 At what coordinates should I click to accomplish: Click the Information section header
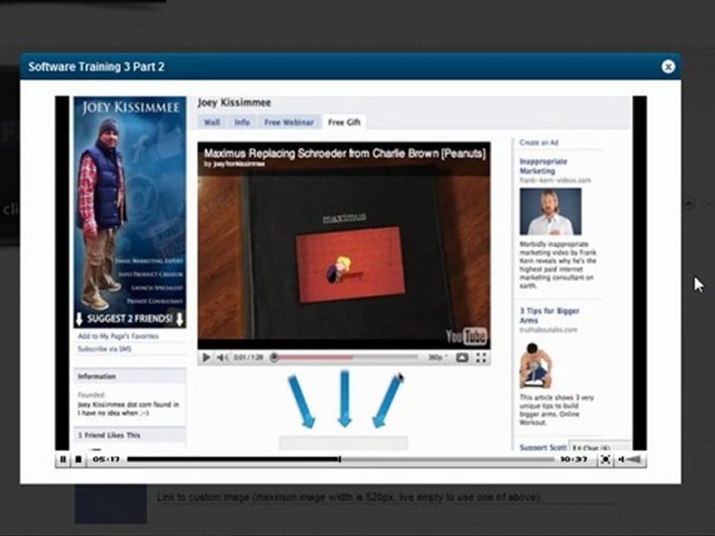pos(130,377)
